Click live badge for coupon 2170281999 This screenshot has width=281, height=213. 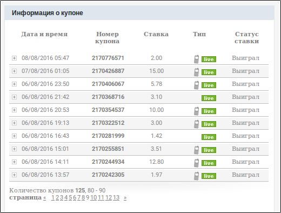point(209,137)
